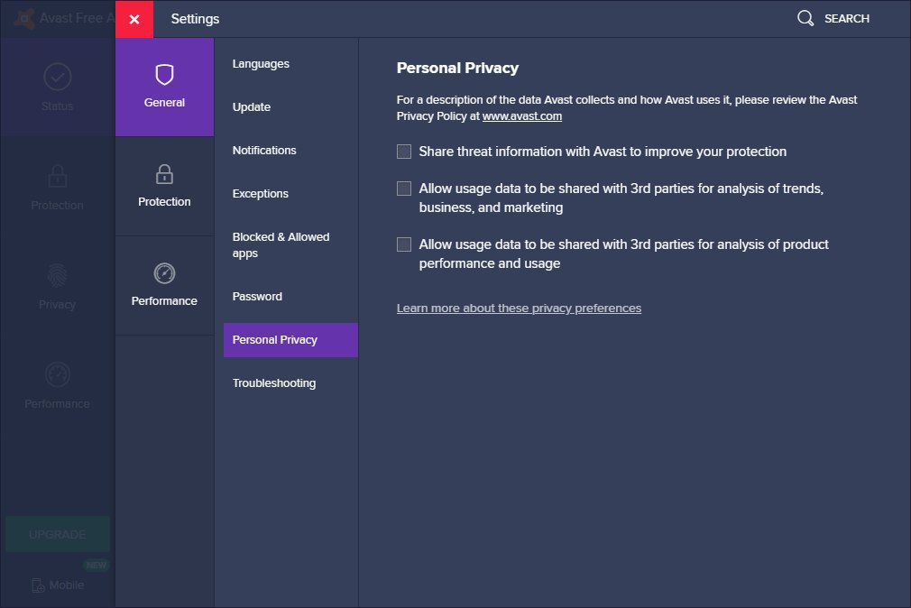Go to Password settings
Screen dimensions: 911x608
(257, 297)
